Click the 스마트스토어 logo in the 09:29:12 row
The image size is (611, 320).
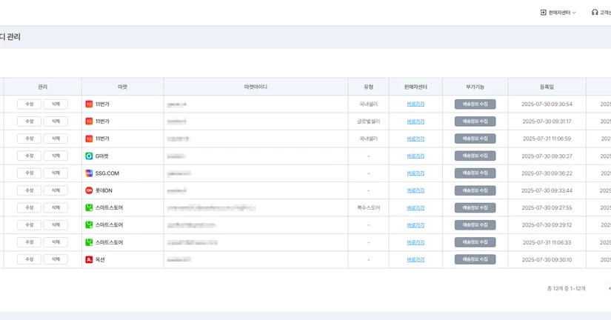(x=89, y=225)
